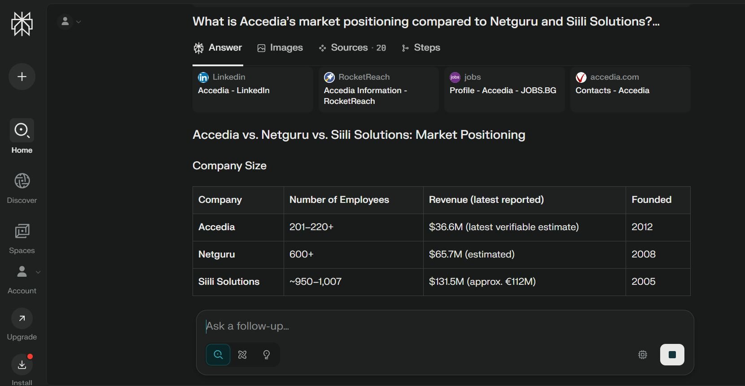The width and height of the screenshot is (745, 386).
Task: Open the accedia.com Contacts source card
Action: tap(630, 90)
